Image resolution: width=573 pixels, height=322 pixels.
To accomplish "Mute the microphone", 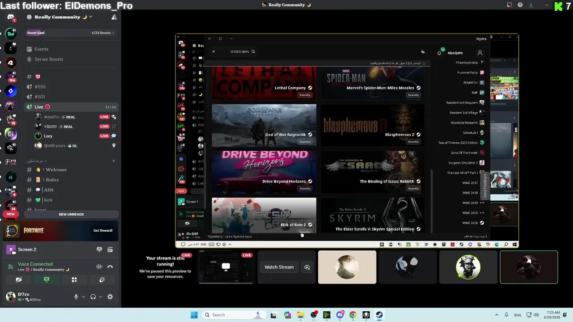I will click(x=76, y=297).
